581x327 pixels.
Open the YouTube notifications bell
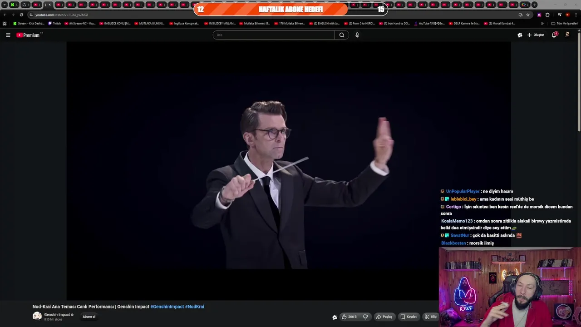[x=554, y=35]
